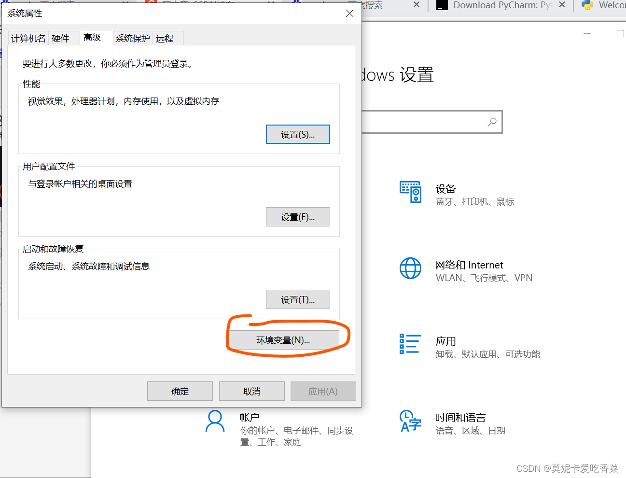Click the 取消 button
Image resolution: width=626 pixels, height=478 pixels.
pos(252,391)
